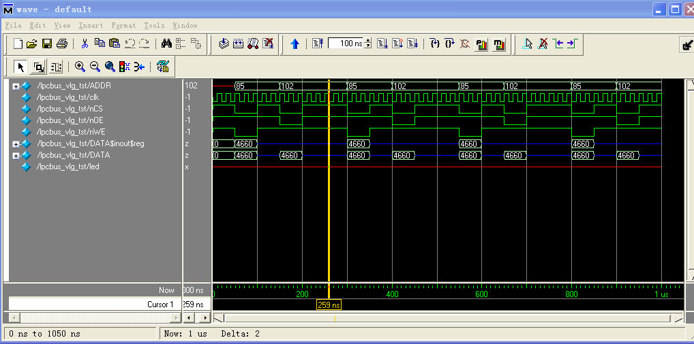Click the Save floppy disk icon
Screen dimensions: 694x344
coord(47,44)
